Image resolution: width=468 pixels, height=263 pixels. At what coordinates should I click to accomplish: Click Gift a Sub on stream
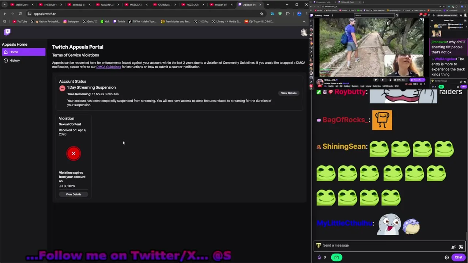pos(401,80)
